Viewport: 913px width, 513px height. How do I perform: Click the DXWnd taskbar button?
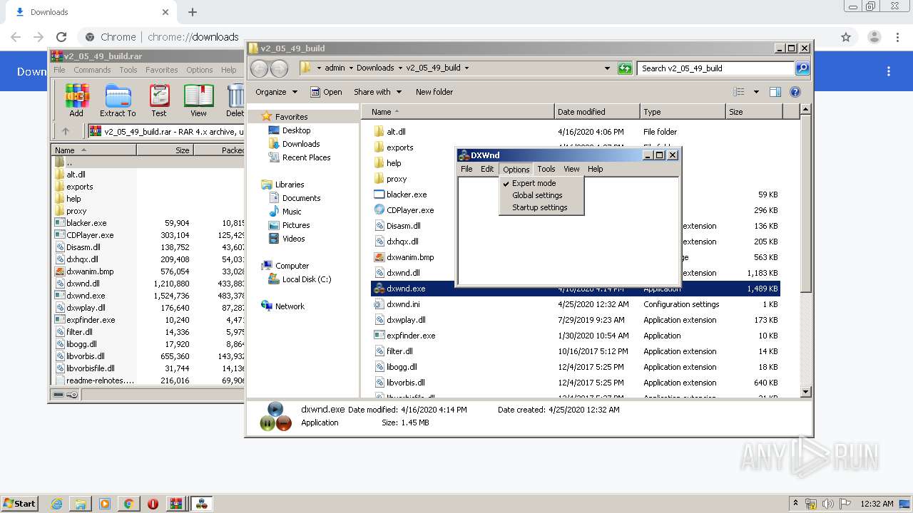coord(202,504)
